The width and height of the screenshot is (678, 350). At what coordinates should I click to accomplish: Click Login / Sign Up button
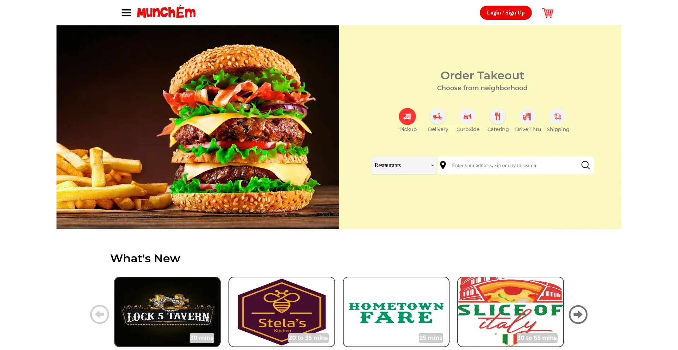point(506,13)
